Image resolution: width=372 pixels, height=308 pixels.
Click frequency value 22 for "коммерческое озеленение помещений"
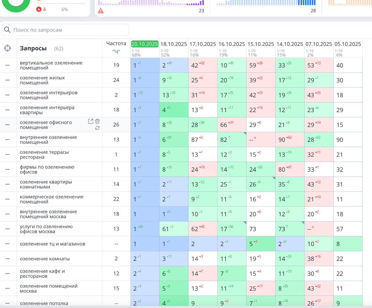[x=116, y=199]
